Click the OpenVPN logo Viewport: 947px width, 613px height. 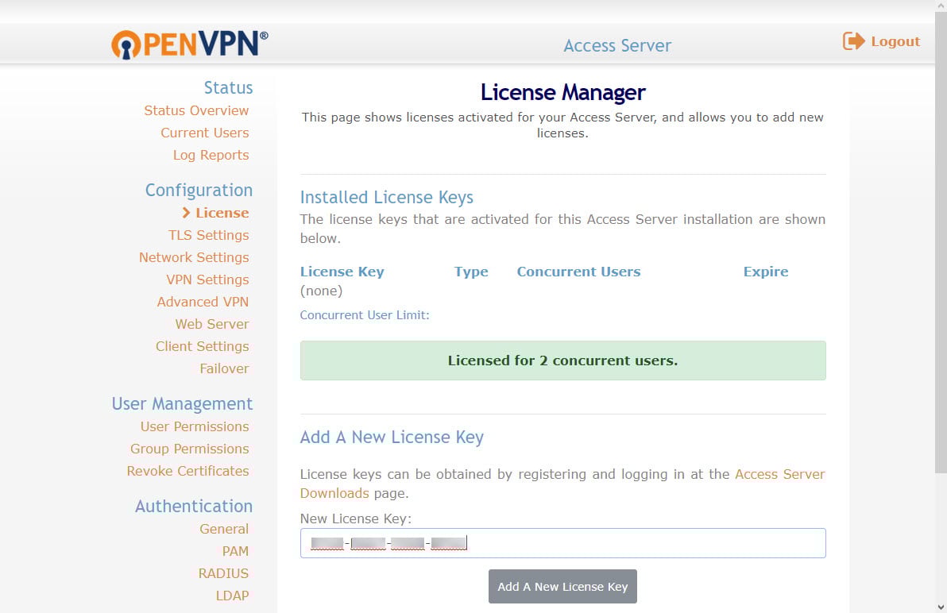click(188, 44)
